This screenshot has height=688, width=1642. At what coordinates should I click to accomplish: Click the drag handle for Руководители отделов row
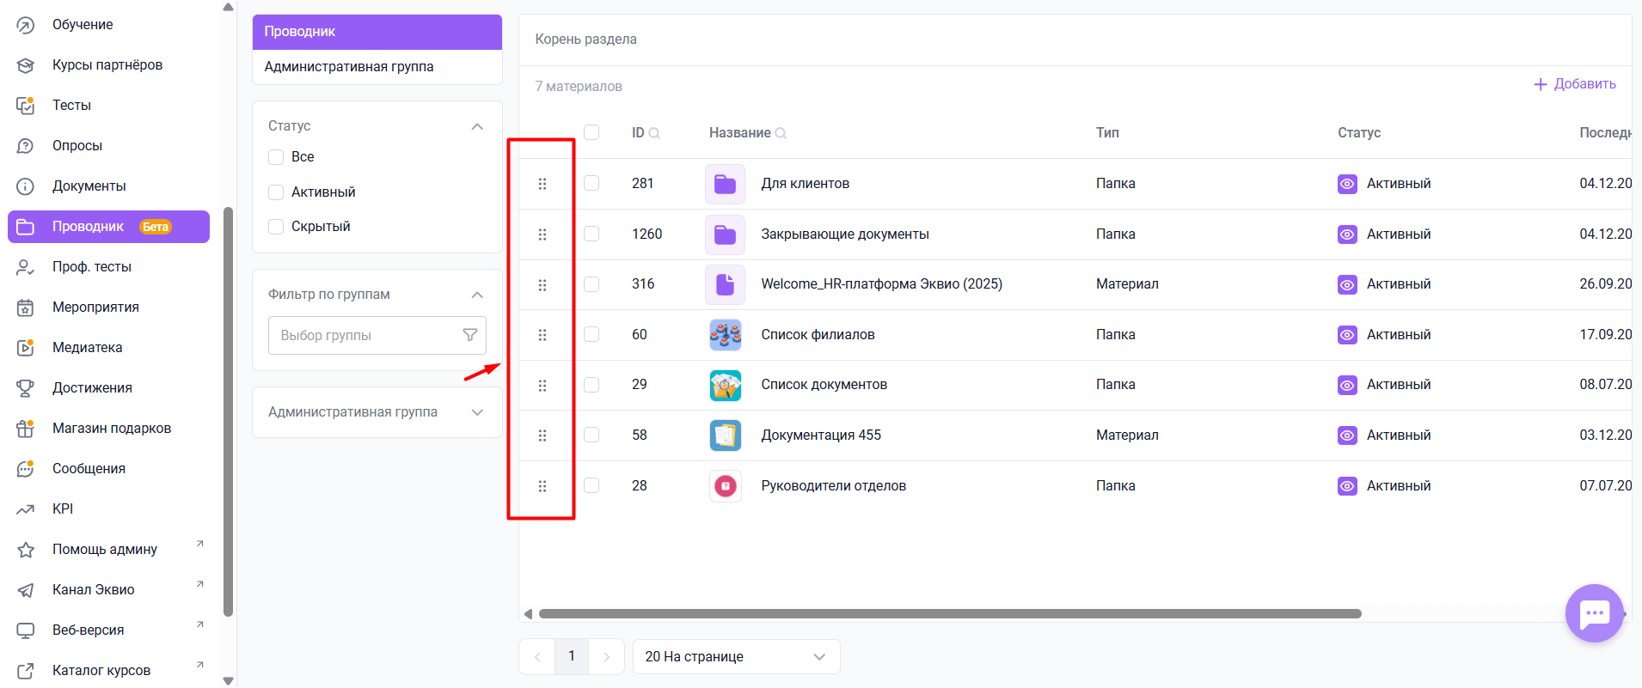click(542, 486)
